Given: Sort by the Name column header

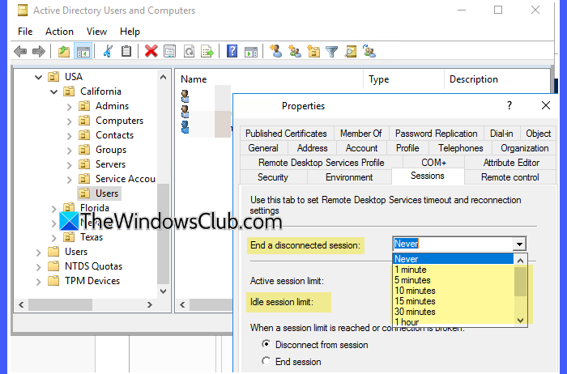Looking at the screenshot, I should coord(269,79).
